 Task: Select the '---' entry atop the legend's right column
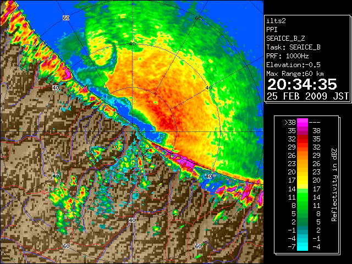pos(315,123)
